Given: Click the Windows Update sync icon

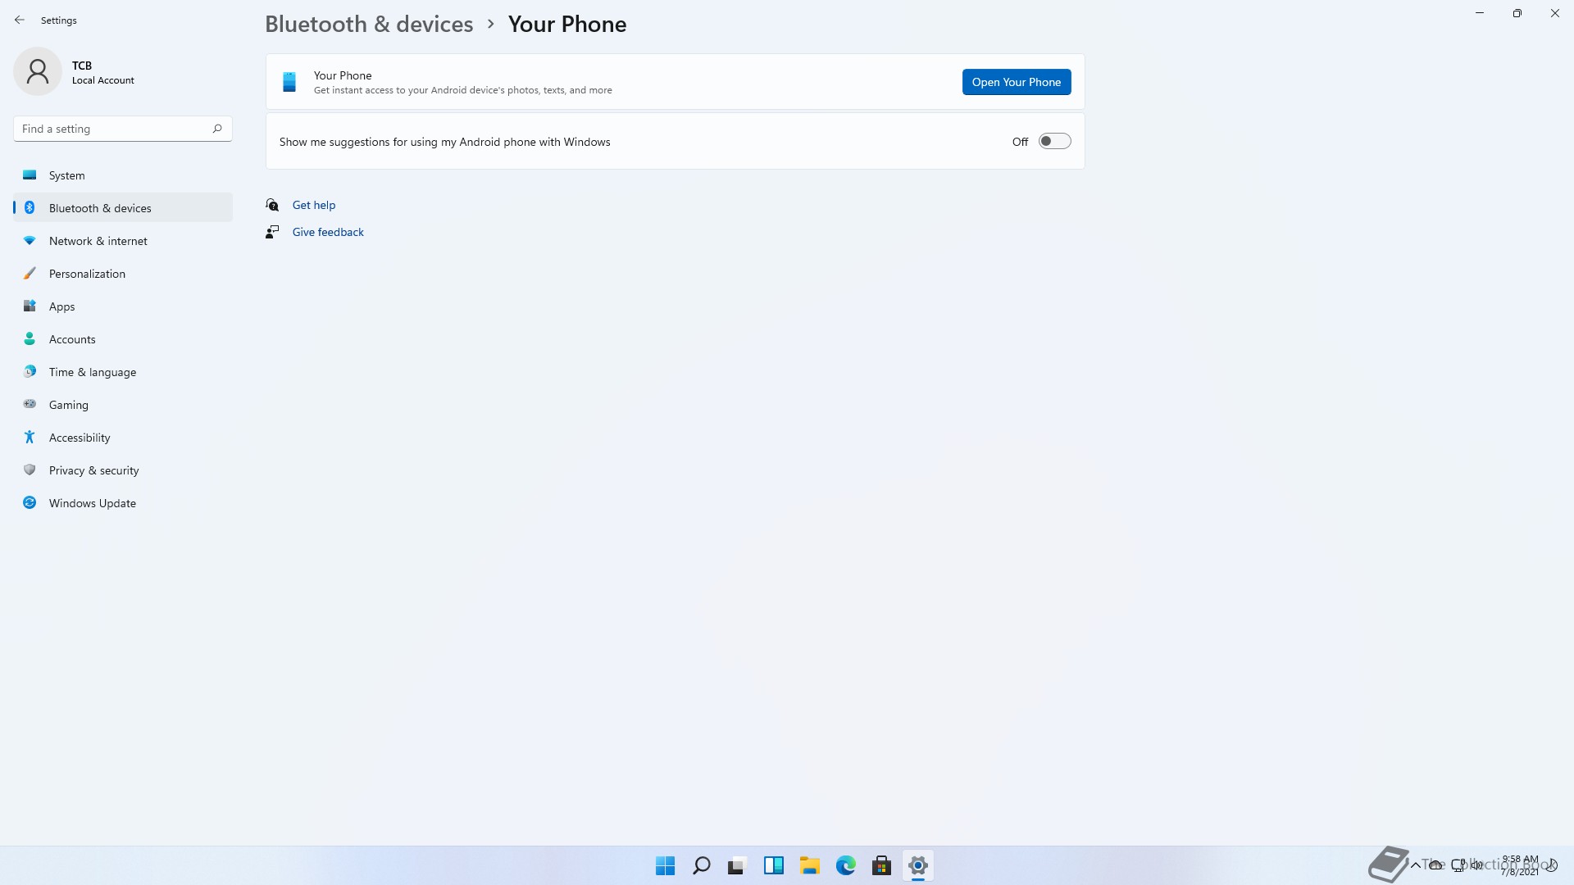Looking at the screenshot, I should [30, 502].
